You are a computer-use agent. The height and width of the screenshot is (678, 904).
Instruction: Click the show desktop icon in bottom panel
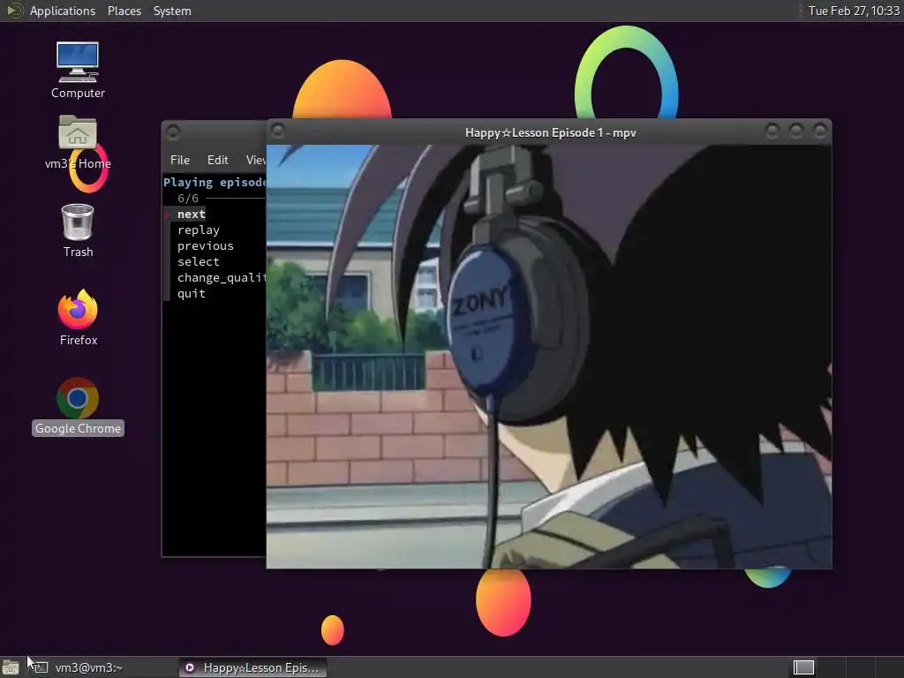(x=11, y=667)
